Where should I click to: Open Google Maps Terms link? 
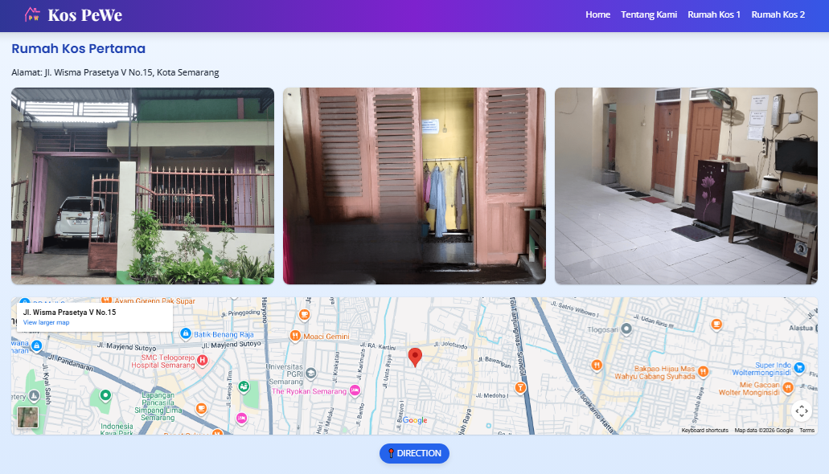pos(808,430)
